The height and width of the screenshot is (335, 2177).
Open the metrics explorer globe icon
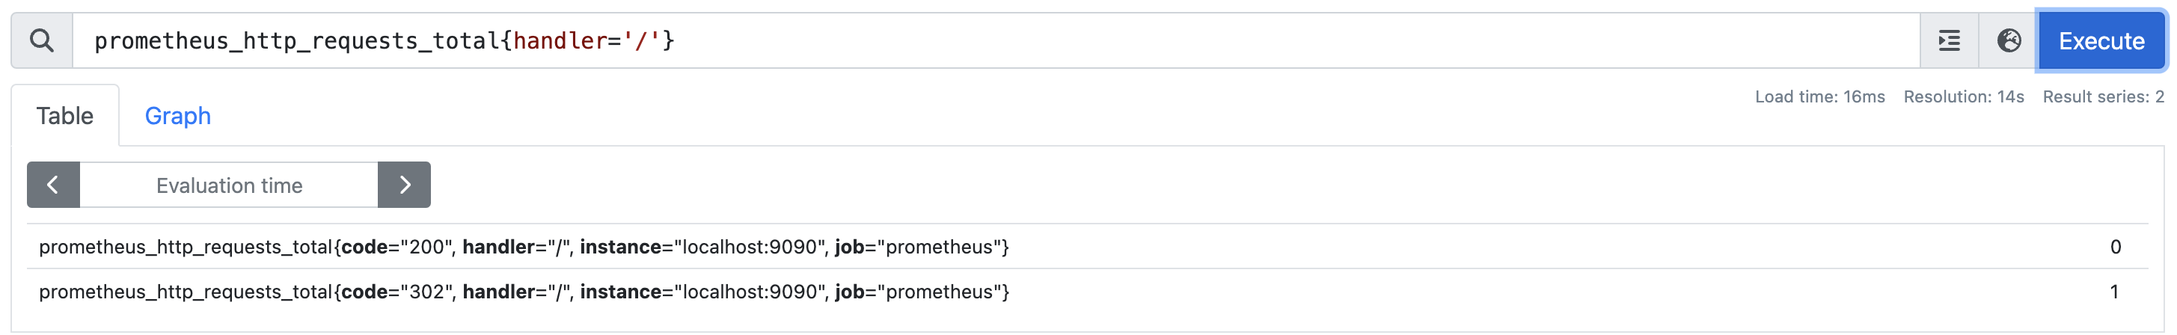[x=2008, y=40]
